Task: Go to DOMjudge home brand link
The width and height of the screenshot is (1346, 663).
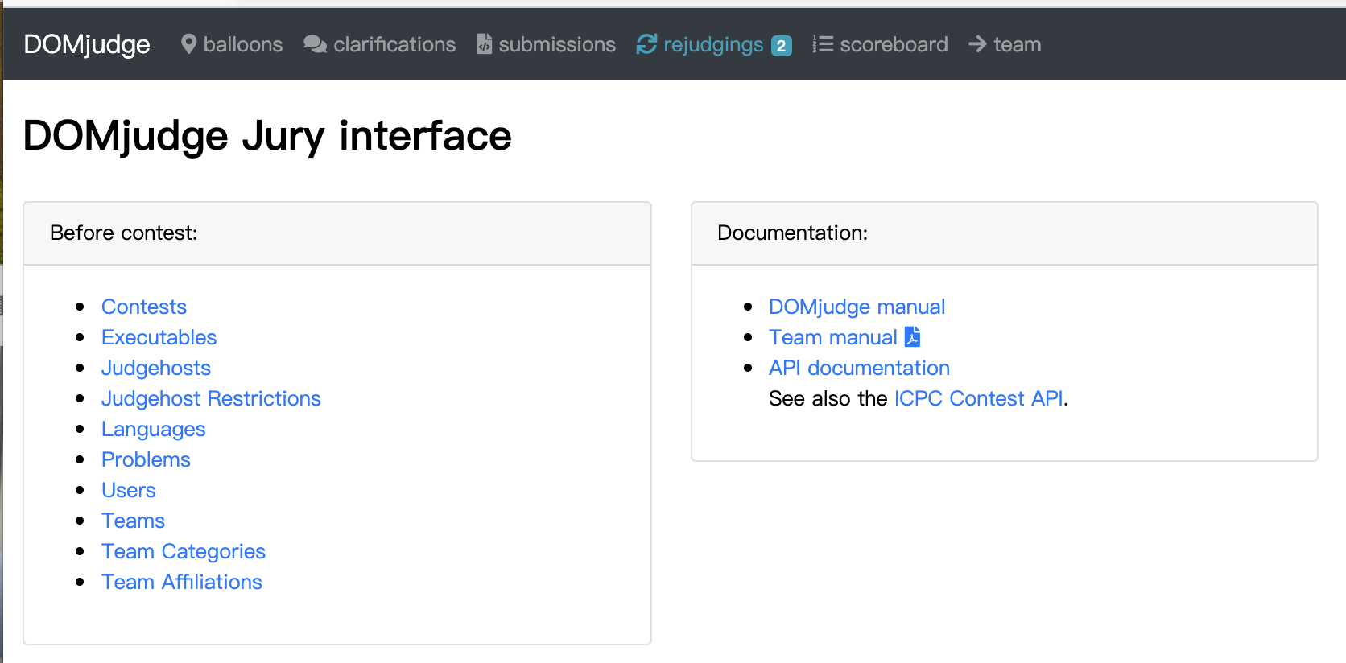Action: tap(87, 44)
